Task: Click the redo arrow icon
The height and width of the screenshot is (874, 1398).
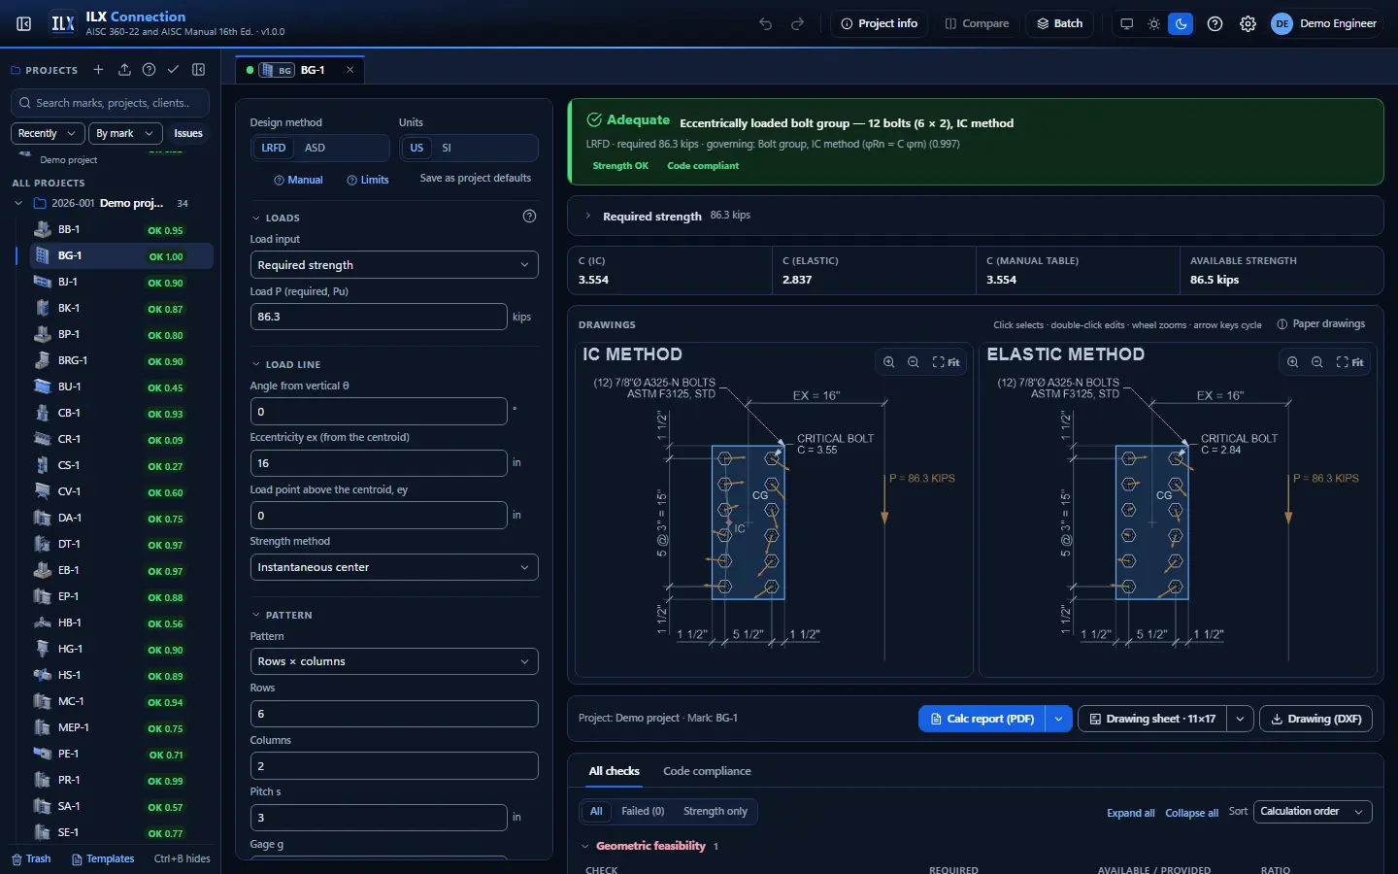Action: tap(798, 23)
